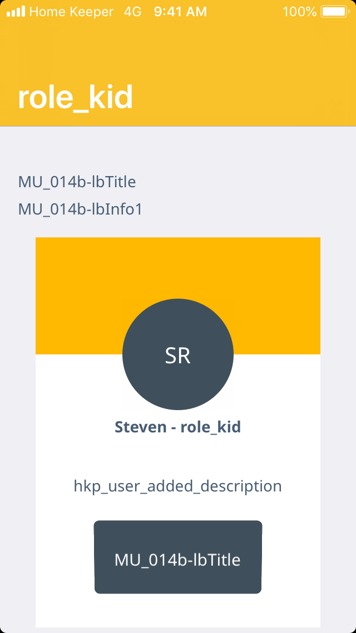Tap the gray area right of MU_014b-lbInfo1

pyautogui.click(x=250, y=210)
